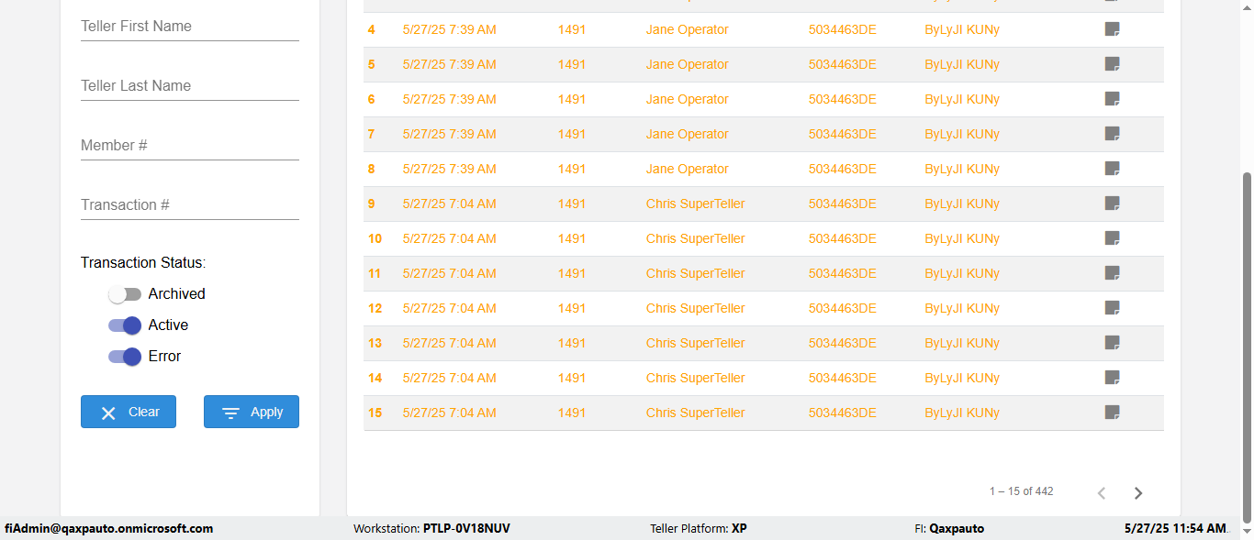This screenshot has height=540, width=1254.
Task: Click the note icon in row 9
Action: pyautogui.click(x=1112, y=204)
